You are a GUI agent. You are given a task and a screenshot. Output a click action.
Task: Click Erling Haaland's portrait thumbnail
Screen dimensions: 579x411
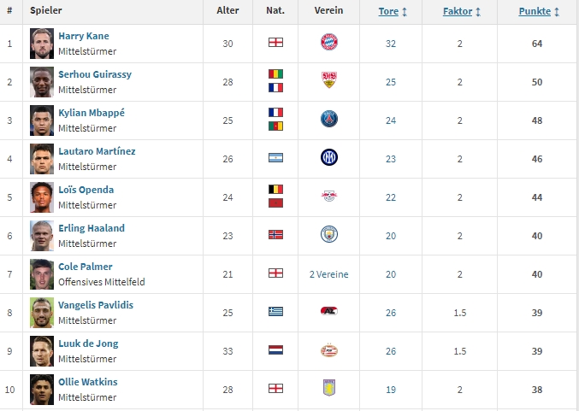42,235
